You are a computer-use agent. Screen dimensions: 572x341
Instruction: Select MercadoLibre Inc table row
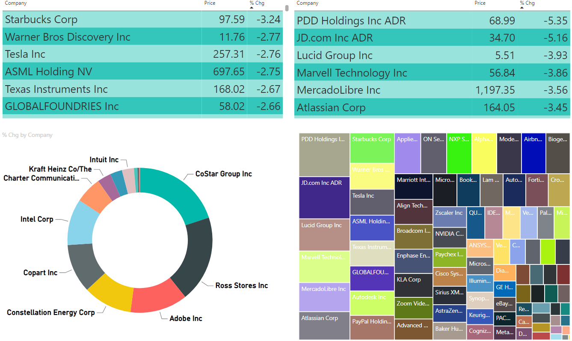tap(432, 90)
